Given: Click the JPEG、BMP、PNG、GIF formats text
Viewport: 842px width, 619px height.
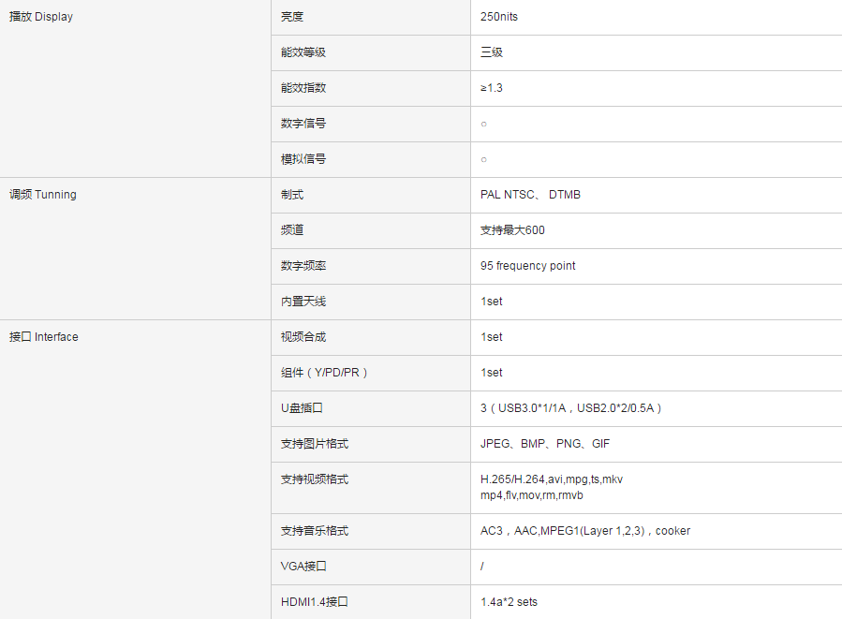Looking at the screenshot, I should pyautogui.click(x=545, y=444).
